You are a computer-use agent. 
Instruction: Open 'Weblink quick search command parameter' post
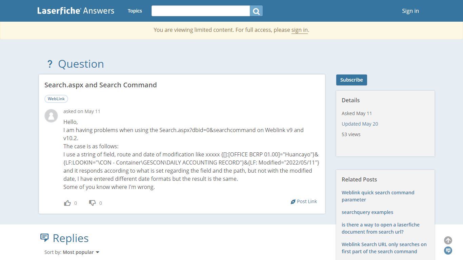tap(378, 196)
